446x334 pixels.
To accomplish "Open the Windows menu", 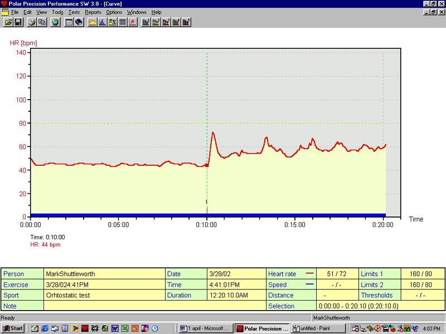I will (137, 12).
